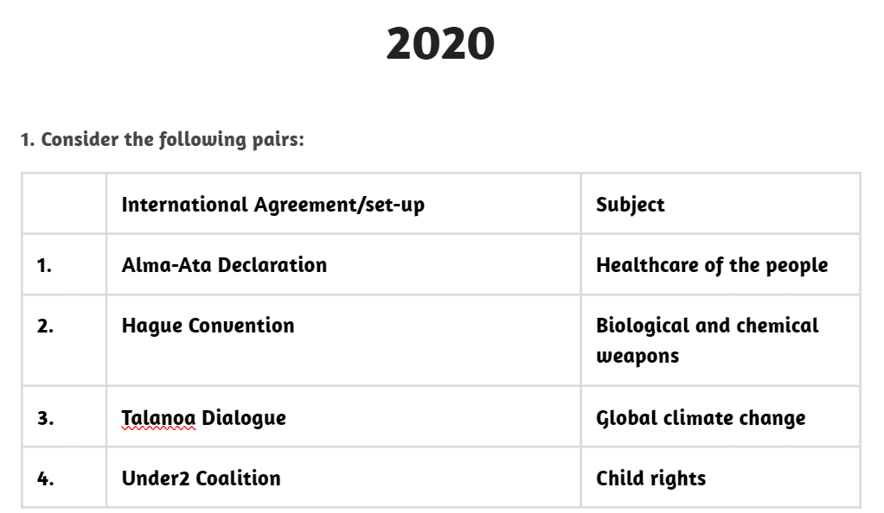Select the row number 1. cell

(45, 265)
